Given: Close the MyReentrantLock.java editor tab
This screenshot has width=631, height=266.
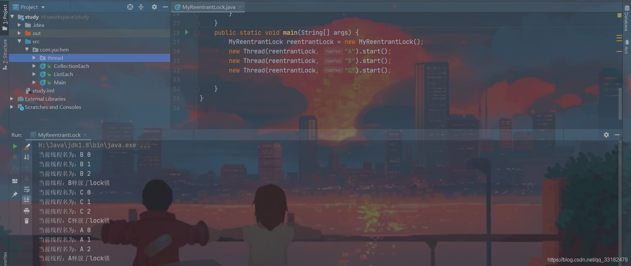Looking at the screenshot, I should tap(240, 7).
